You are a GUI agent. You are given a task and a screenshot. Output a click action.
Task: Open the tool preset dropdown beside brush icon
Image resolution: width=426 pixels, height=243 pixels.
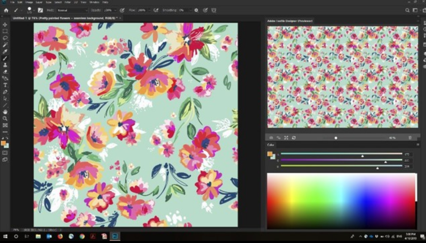(21, 11)
